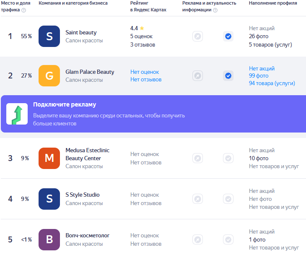The height and width of the screenshot is (260, 306).
Task: Click column header «Наполнение профиля»
Action: (273, 3)
